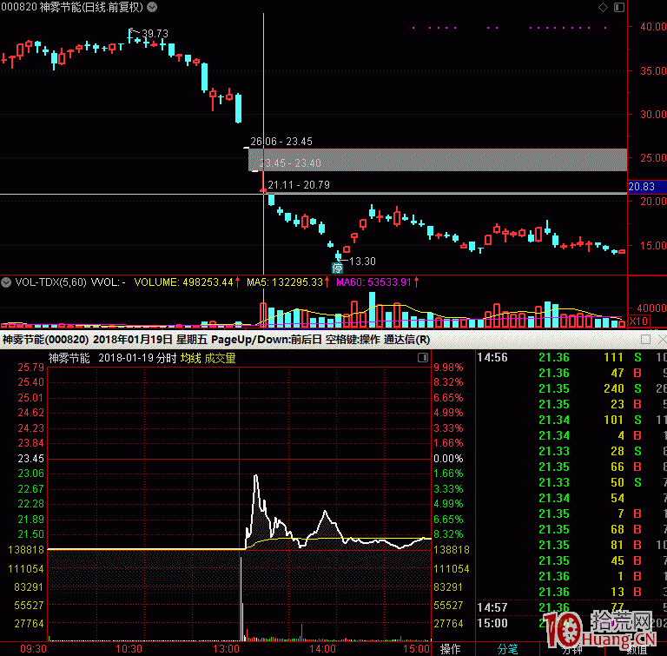667x656 pixels.
Task: Click the 20.83 crosshair price tag
Action: [x=647, y=187]
